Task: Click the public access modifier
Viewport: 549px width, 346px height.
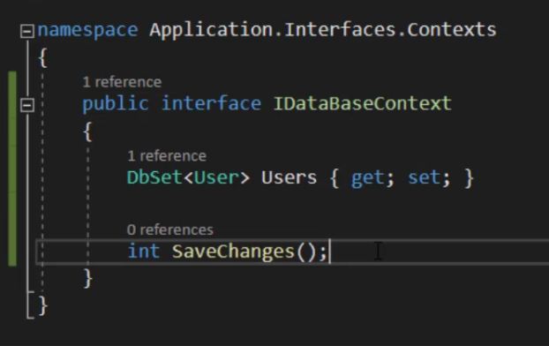Action: [116, 104]
